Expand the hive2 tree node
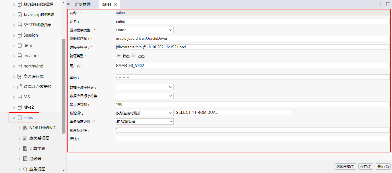Screen dimensions: 392x173 pos(14,107)
